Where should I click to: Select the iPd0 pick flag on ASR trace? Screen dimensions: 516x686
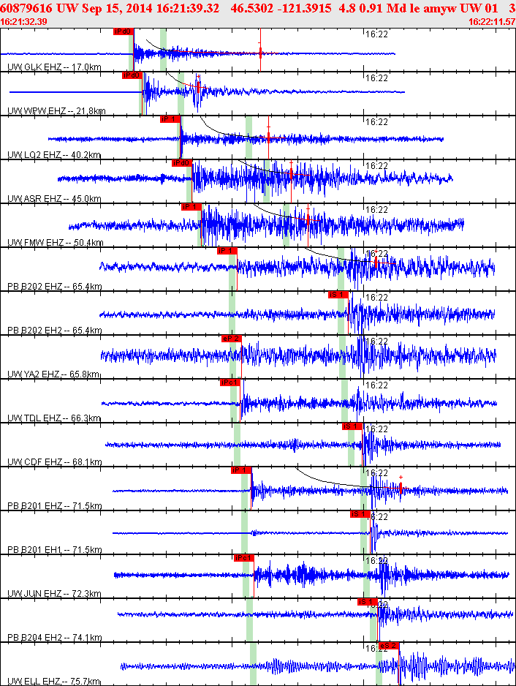pos(182,163)
